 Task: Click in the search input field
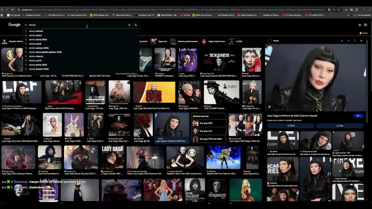tap(77, 25)
